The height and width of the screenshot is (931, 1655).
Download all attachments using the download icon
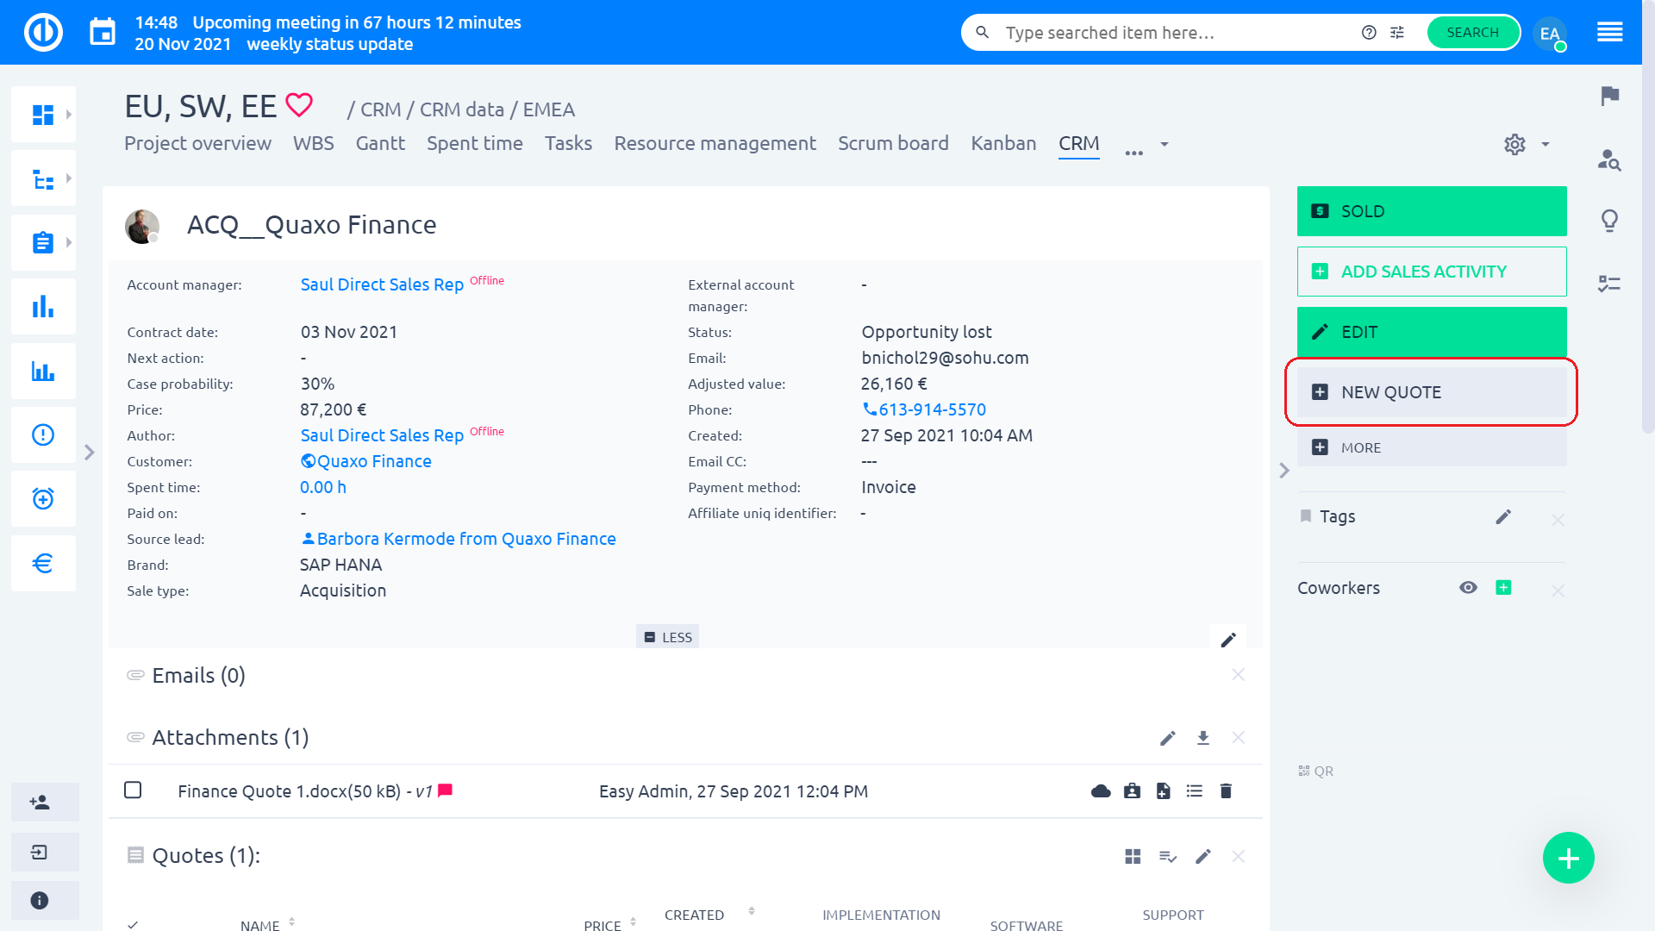point(1203,738)
